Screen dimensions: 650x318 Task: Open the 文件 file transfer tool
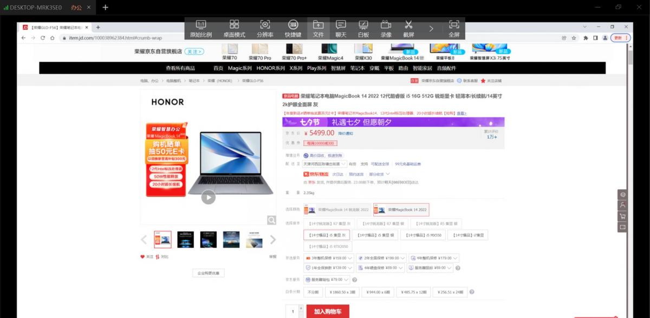(318, 29)
